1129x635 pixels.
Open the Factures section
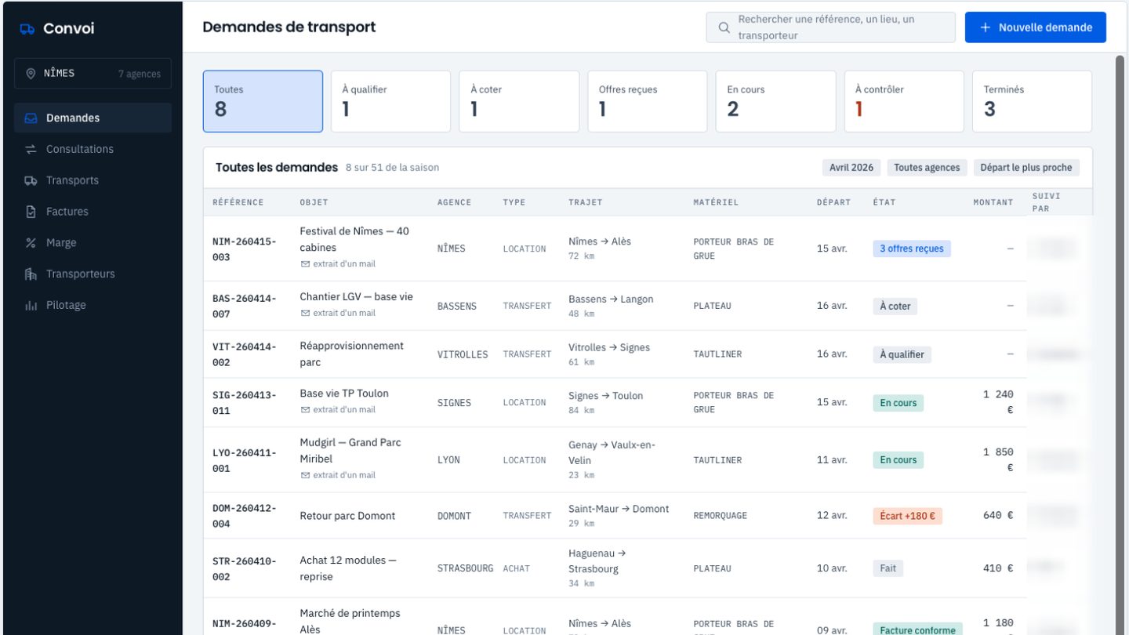click(93, 212)
